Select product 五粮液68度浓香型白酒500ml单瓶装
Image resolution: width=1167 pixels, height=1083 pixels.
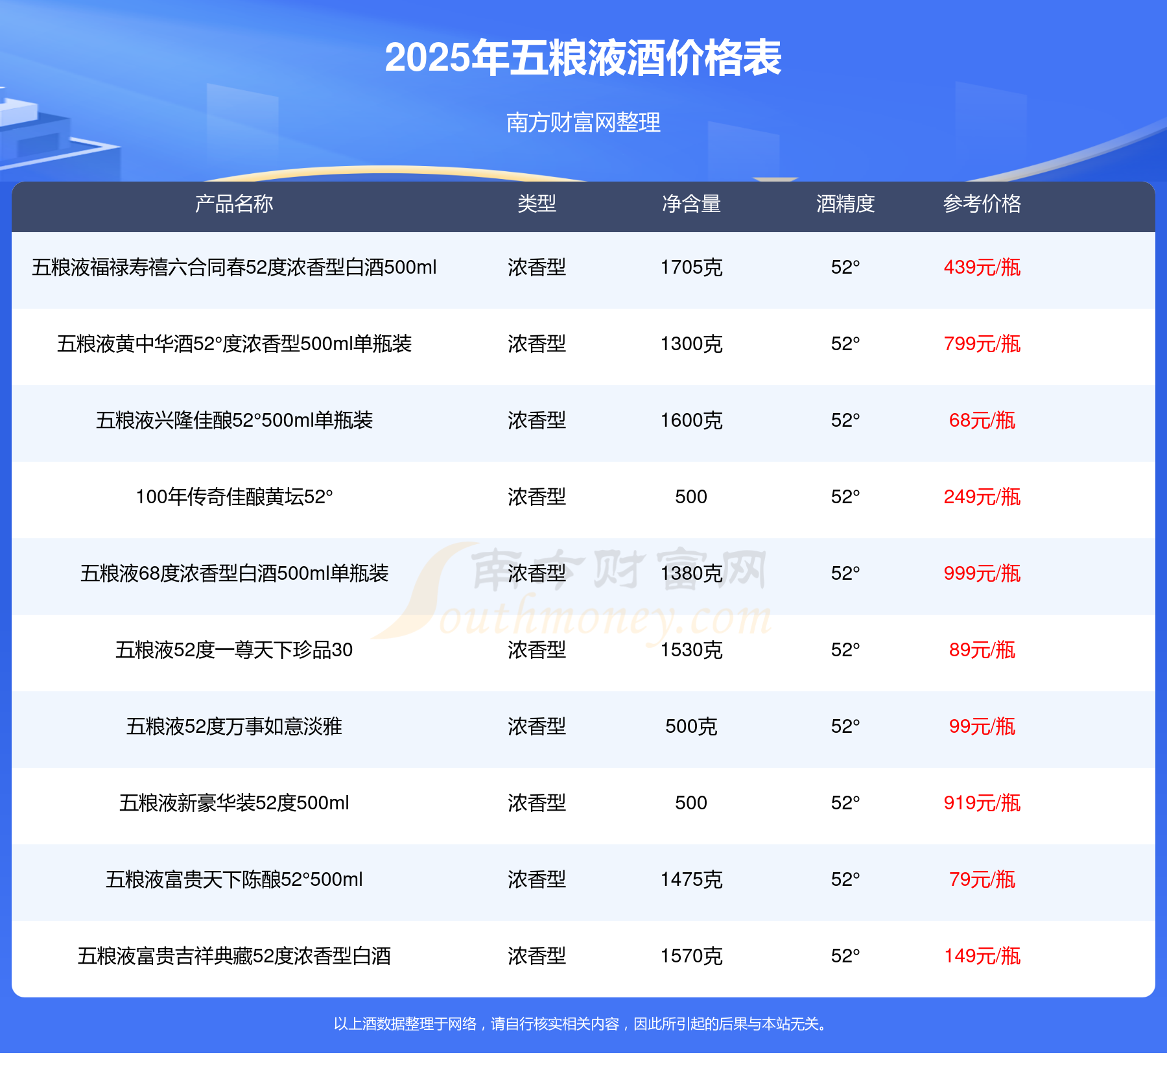(234, 573)
